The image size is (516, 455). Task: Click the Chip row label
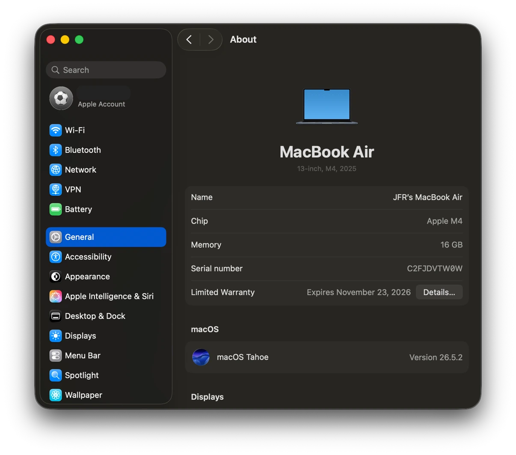(x=199, y=221)
